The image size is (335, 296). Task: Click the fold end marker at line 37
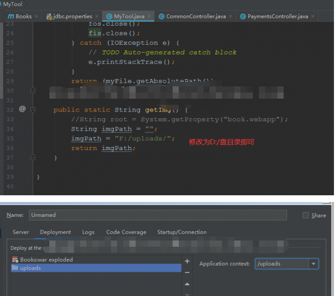pyautogui.click(x=33, y=157)
